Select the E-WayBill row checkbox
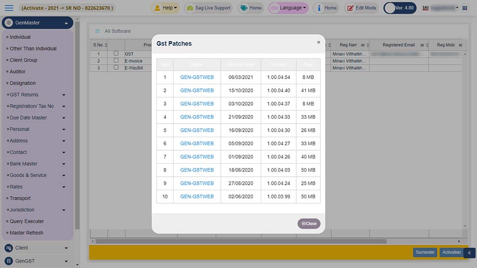The width and height of the screenshot is (477, 268). [116, 67]
